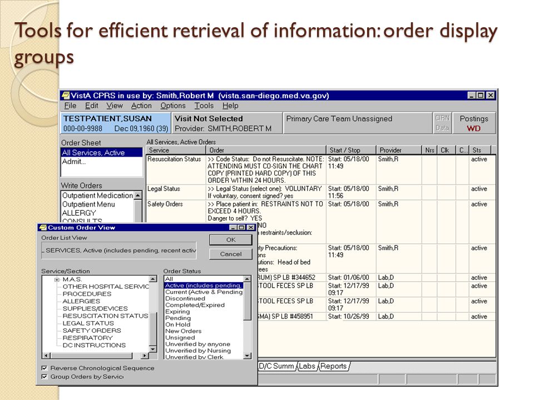Select SAFETY ORDERS tree item

[92, 330]
